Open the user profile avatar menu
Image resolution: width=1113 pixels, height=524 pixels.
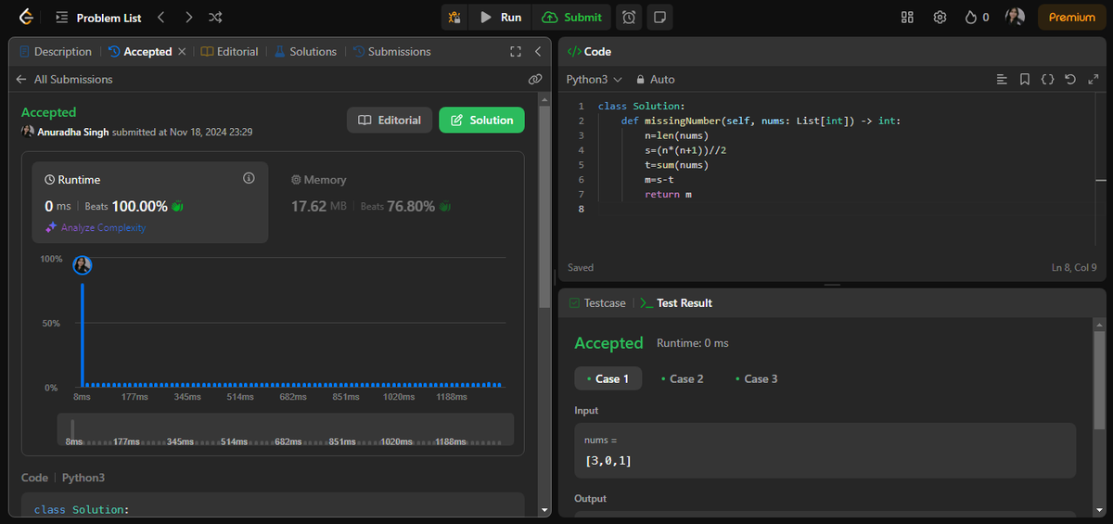point(1016,17)
